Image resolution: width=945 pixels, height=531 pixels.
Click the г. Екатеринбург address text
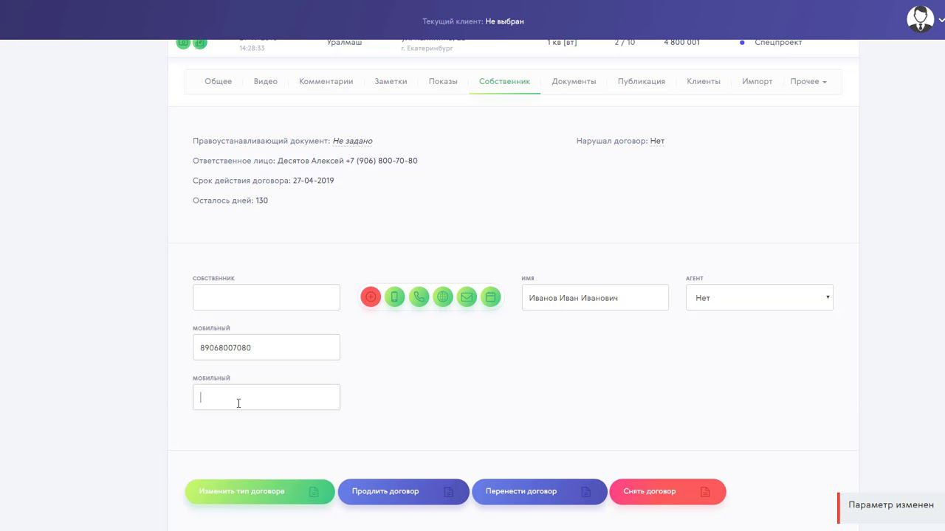[x=427, y=49]
